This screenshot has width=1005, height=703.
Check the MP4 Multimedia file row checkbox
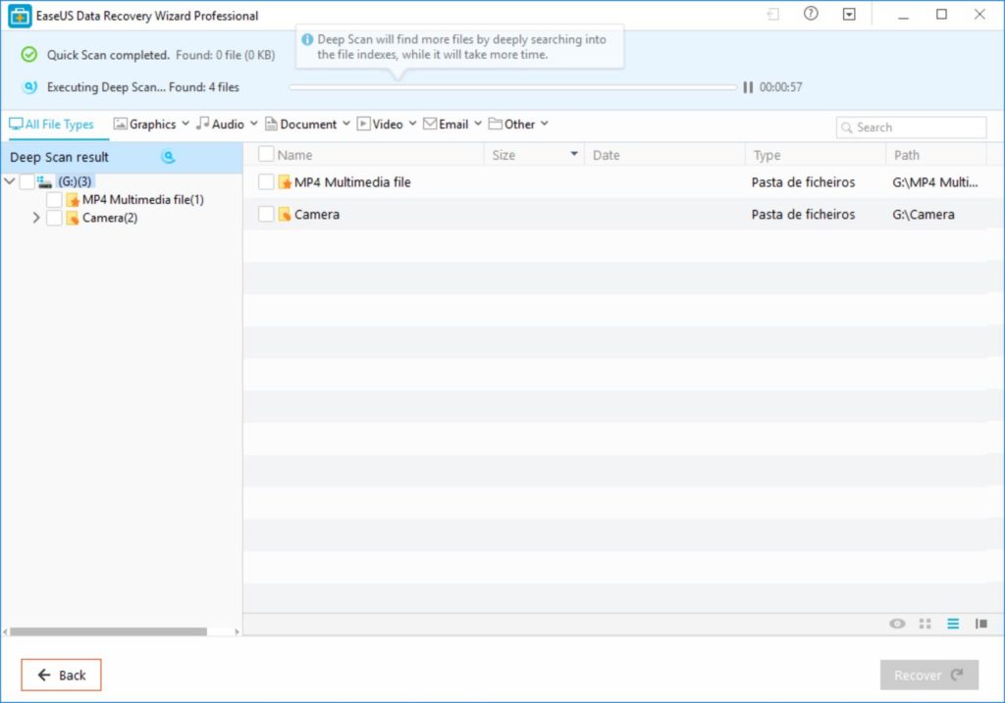point(266,181)
